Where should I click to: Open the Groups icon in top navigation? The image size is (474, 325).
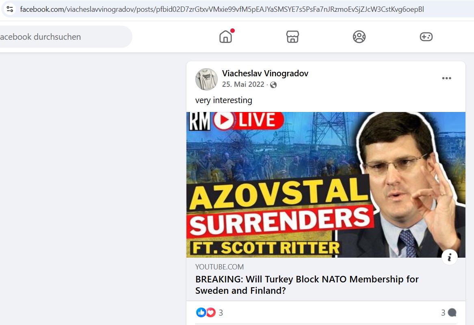pyautogui.click(x=359, y=37)
